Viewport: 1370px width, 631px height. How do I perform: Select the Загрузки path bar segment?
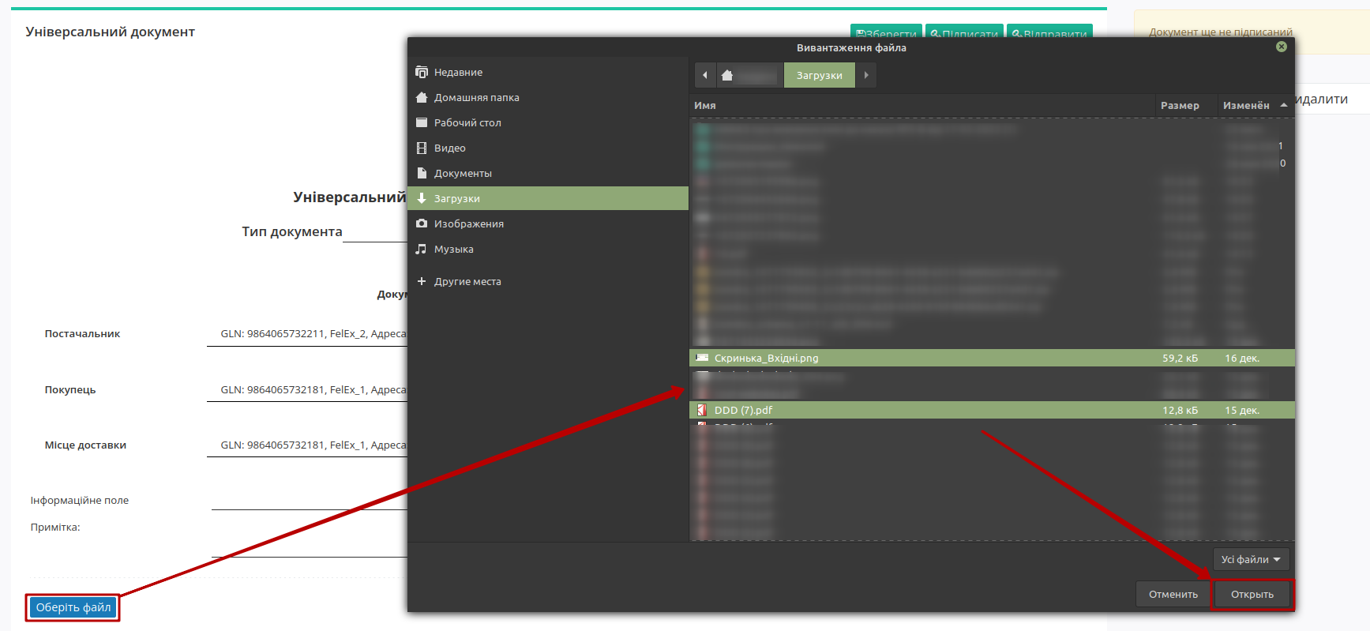pyautogui.click(x=820, y=75)
